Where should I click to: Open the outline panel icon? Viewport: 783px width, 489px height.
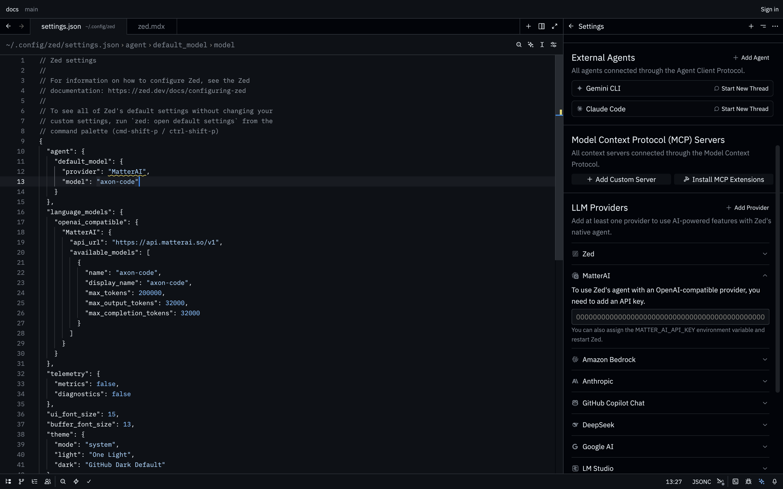pyautogui.click(x=35, y=481)
